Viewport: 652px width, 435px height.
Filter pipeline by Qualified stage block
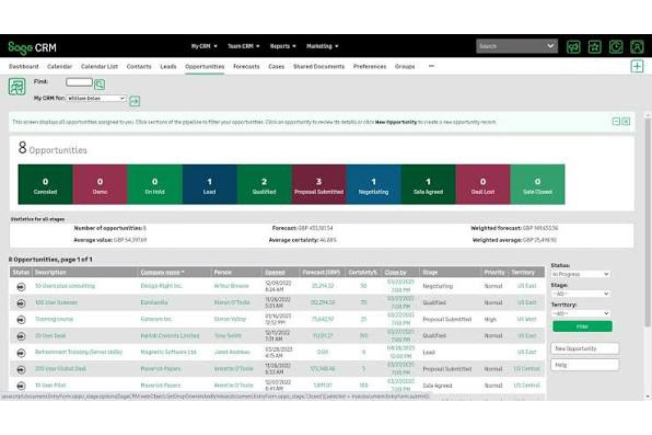(x=264, y=185)
